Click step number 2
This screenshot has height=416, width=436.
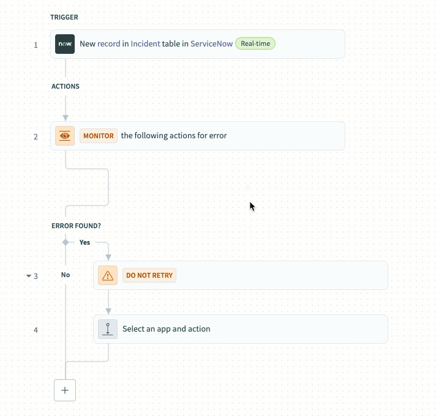(36, 136)
